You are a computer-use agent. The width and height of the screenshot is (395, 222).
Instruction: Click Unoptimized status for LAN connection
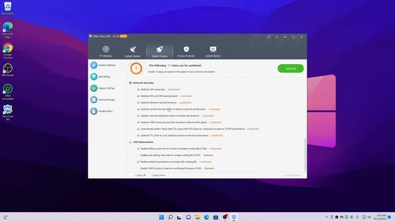(173, 89)
